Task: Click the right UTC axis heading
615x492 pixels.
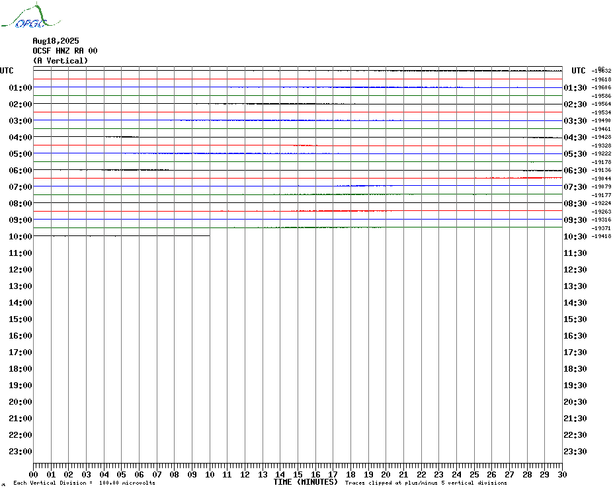Action: tap(578, 71)
